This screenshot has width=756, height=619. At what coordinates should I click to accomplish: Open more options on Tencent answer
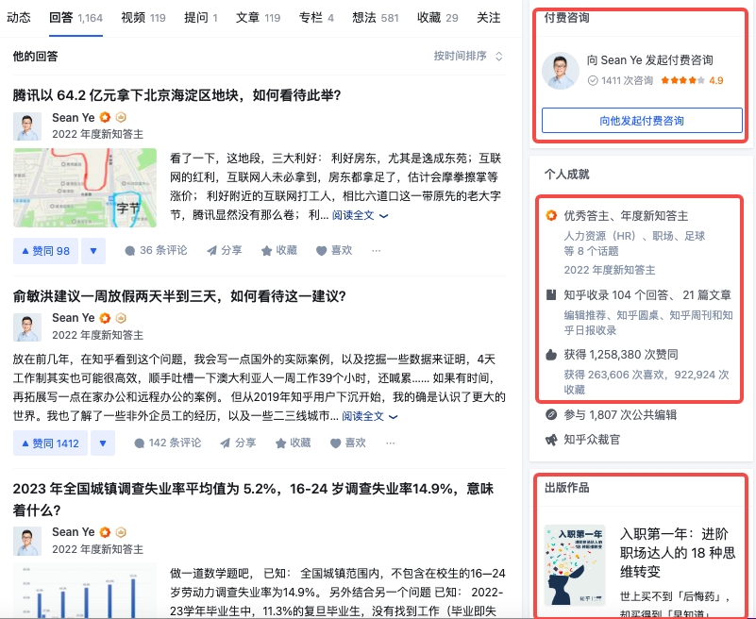pyautogui.click(x=377, y=250)
